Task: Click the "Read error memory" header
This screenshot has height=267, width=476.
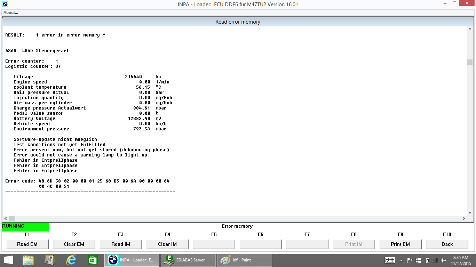Action: click(x=238, y=22)
